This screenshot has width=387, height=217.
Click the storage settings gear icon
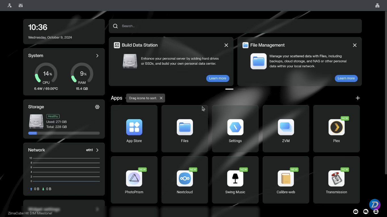click(97, 107)
